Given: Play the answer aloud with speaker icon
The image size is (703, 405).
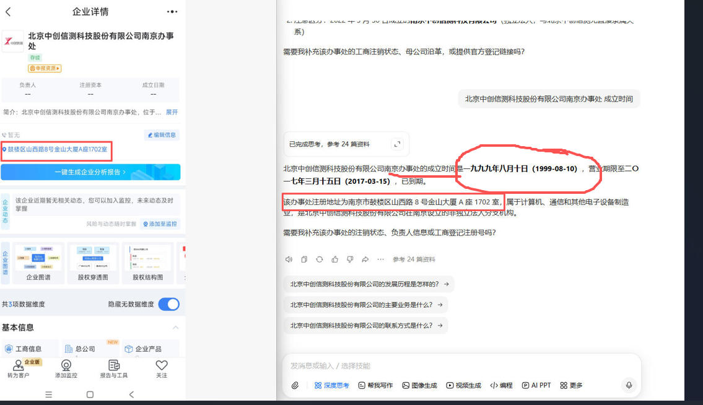Looking at the screenshot, I should pyautogui.click(x=289, y=259).
